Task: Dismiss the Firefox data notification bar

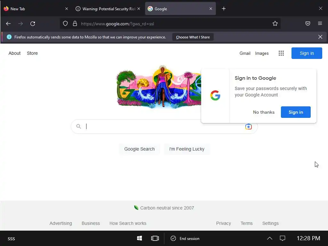Action: pos(320,37)
